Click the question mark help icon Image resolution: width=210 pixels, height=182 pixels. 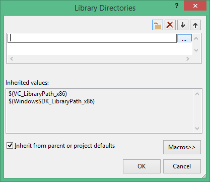177,6
